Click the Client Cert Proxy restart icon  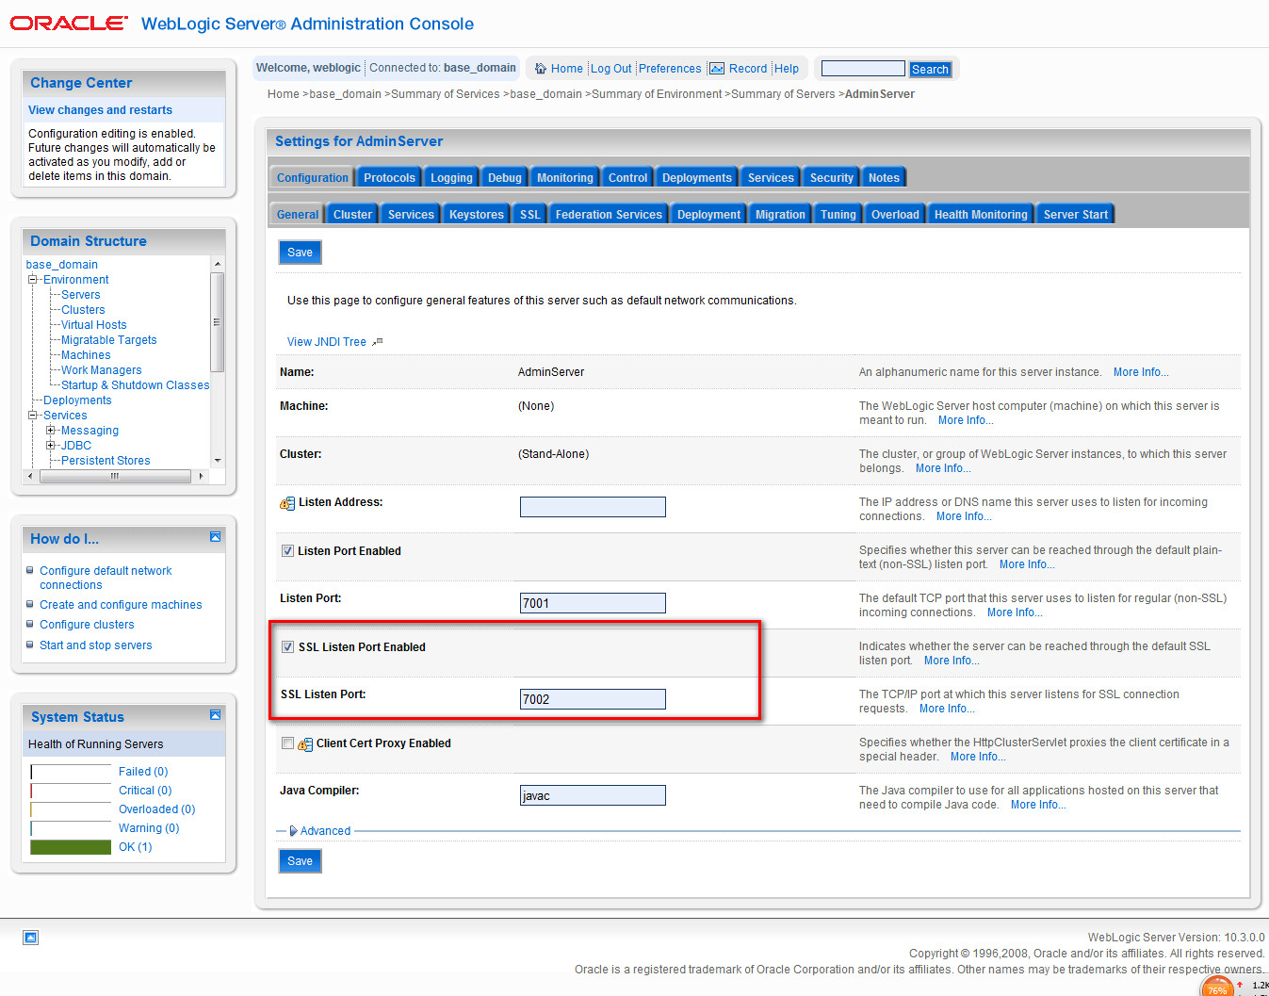[x=305, y=744]
